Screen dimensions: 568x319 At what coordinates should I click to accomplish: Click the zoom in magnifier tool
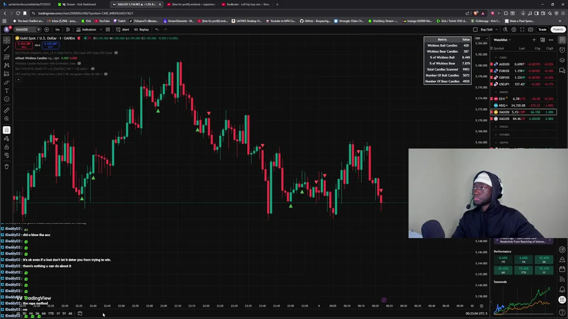click(7, 119)
